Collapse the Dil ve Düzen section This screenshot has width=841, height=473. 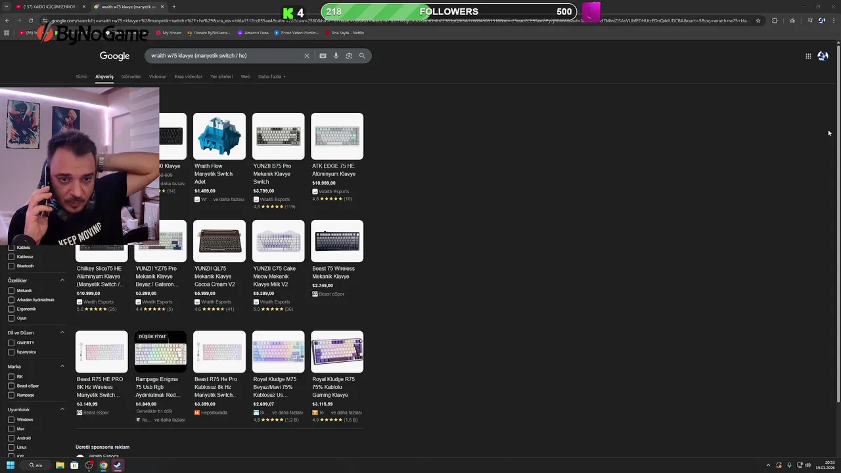[x=62, y=332]
